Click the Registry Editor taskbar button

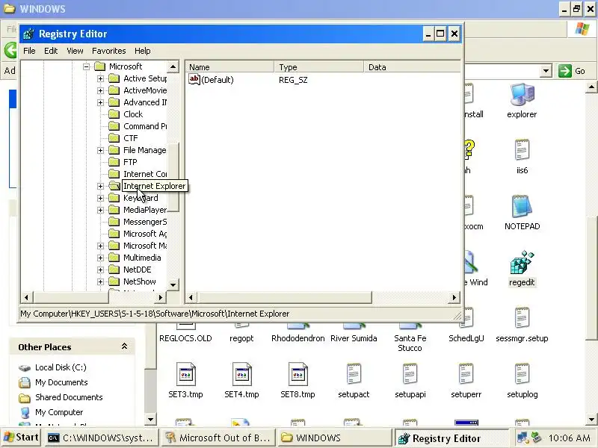pyautogui.click(x=452, y=438)
